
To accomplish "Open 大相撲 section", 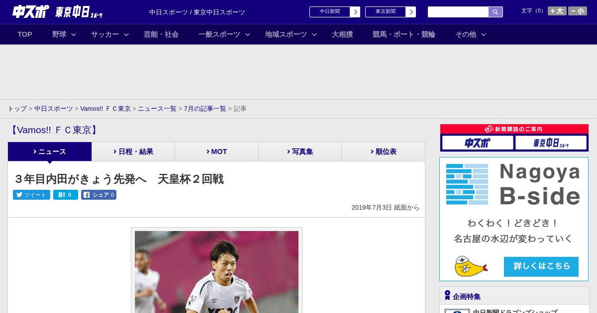I will 342,34.
